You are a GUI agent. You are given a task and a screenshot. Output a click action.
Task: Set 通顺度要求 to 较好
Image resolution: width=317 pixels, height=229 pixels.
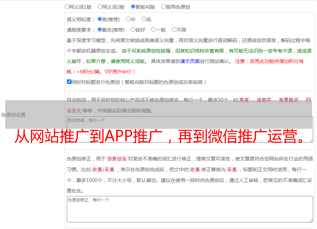click(x=133, y=30)
